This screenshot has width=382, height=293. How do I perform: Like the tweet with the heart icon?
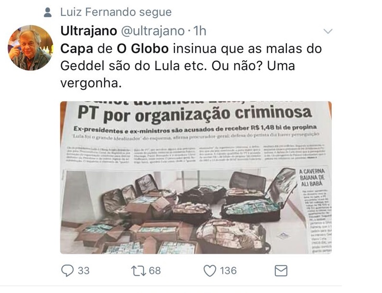click(210, 271)
